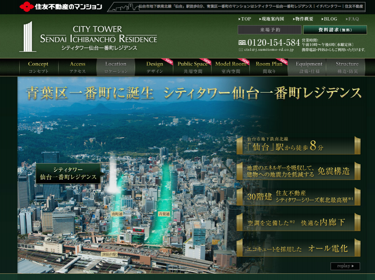Click the 現地案内図 link
This screenshot has height=280, width=375.
click(x=272, y=19)
